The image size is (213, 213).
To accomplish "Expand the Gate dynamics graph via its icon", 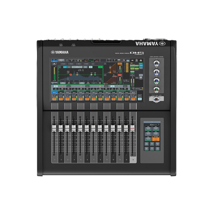I will pos(105,64).
